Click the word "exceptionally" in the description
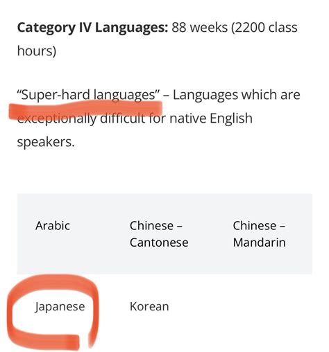 point(57,118)
